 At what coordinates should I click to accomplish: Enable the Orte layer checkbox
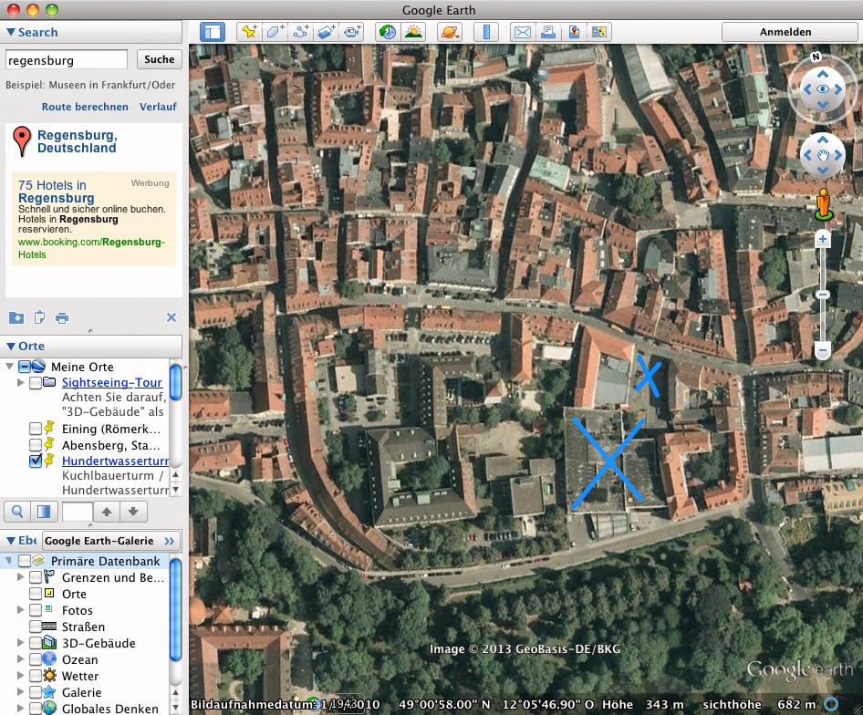point(36,594)
